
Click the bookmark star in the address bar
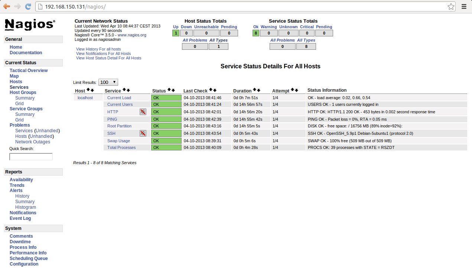[x=450, y=6]
